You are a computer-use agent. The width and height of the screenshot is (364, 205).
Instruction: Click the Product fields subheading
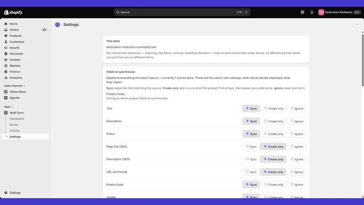pyautogui.click(x=116, y=94)
